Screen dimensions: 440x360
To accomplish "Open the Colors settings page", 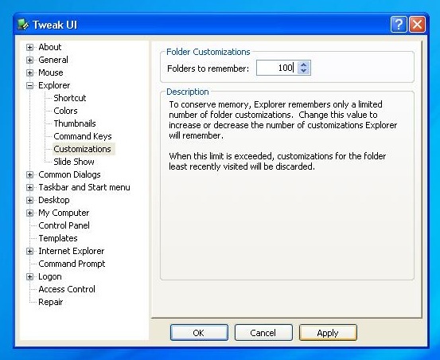I will 65,111.
